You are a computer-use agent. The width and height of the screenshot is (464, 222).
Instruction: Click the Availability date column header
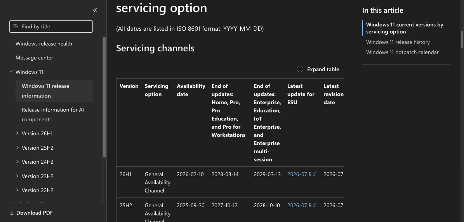[x=191, y=90]
